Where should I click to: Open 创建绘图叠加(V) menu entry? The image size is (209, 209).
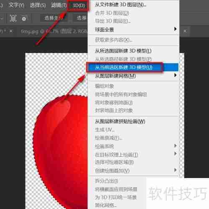tap(133, 171)
